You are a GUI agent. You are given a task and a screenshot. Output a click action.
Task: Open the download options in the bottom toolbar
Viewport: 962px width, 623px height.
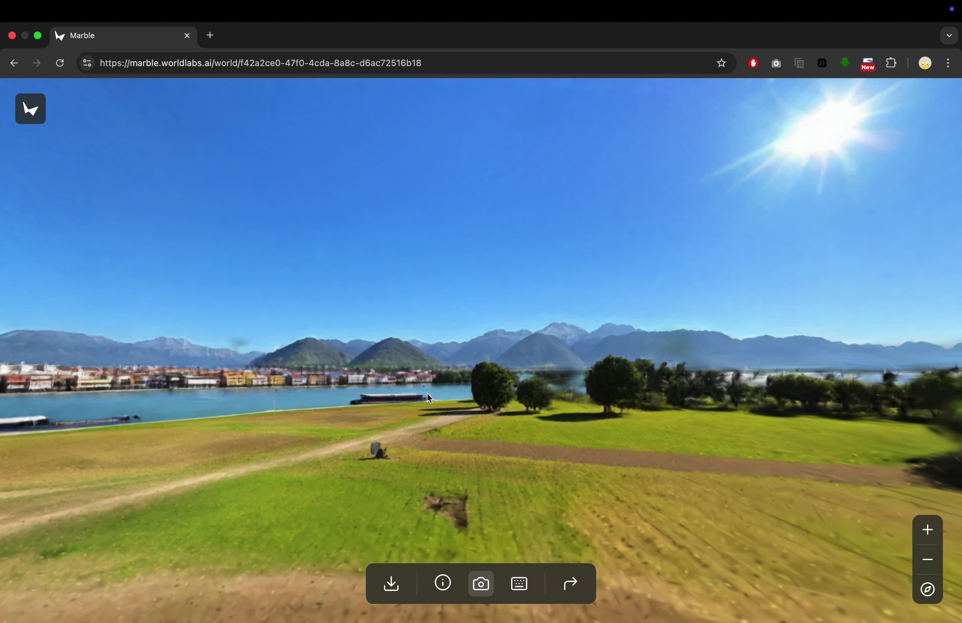pyautogui.click(x=391, y=584)
